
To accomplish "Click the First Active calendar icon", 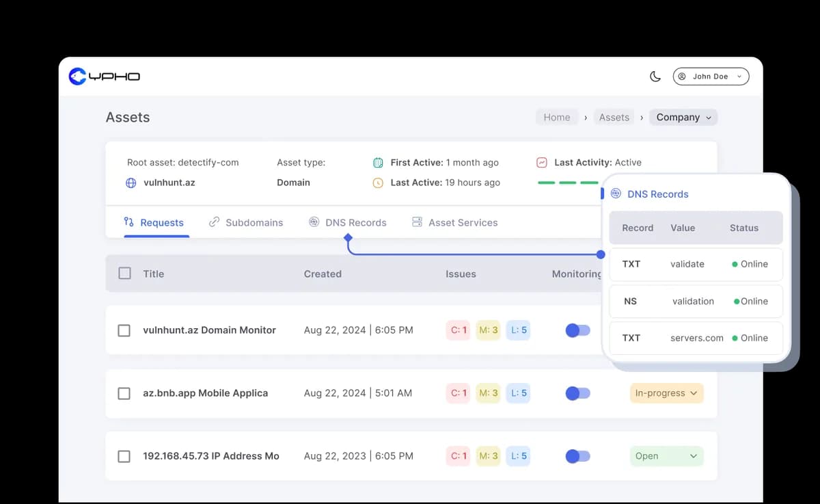I will [x=378, y=163].
